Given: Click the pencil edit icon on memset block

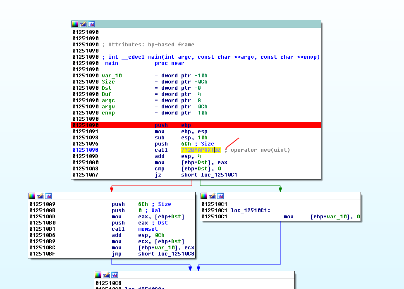Looking at the screenshot, I should pyautogui.click(x=40, y=196).
